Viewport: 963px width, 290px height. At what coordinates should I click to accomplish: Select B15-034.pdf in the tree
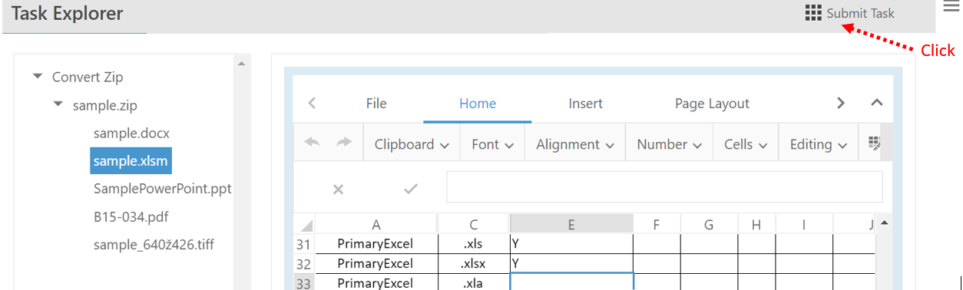click(131, 216)
